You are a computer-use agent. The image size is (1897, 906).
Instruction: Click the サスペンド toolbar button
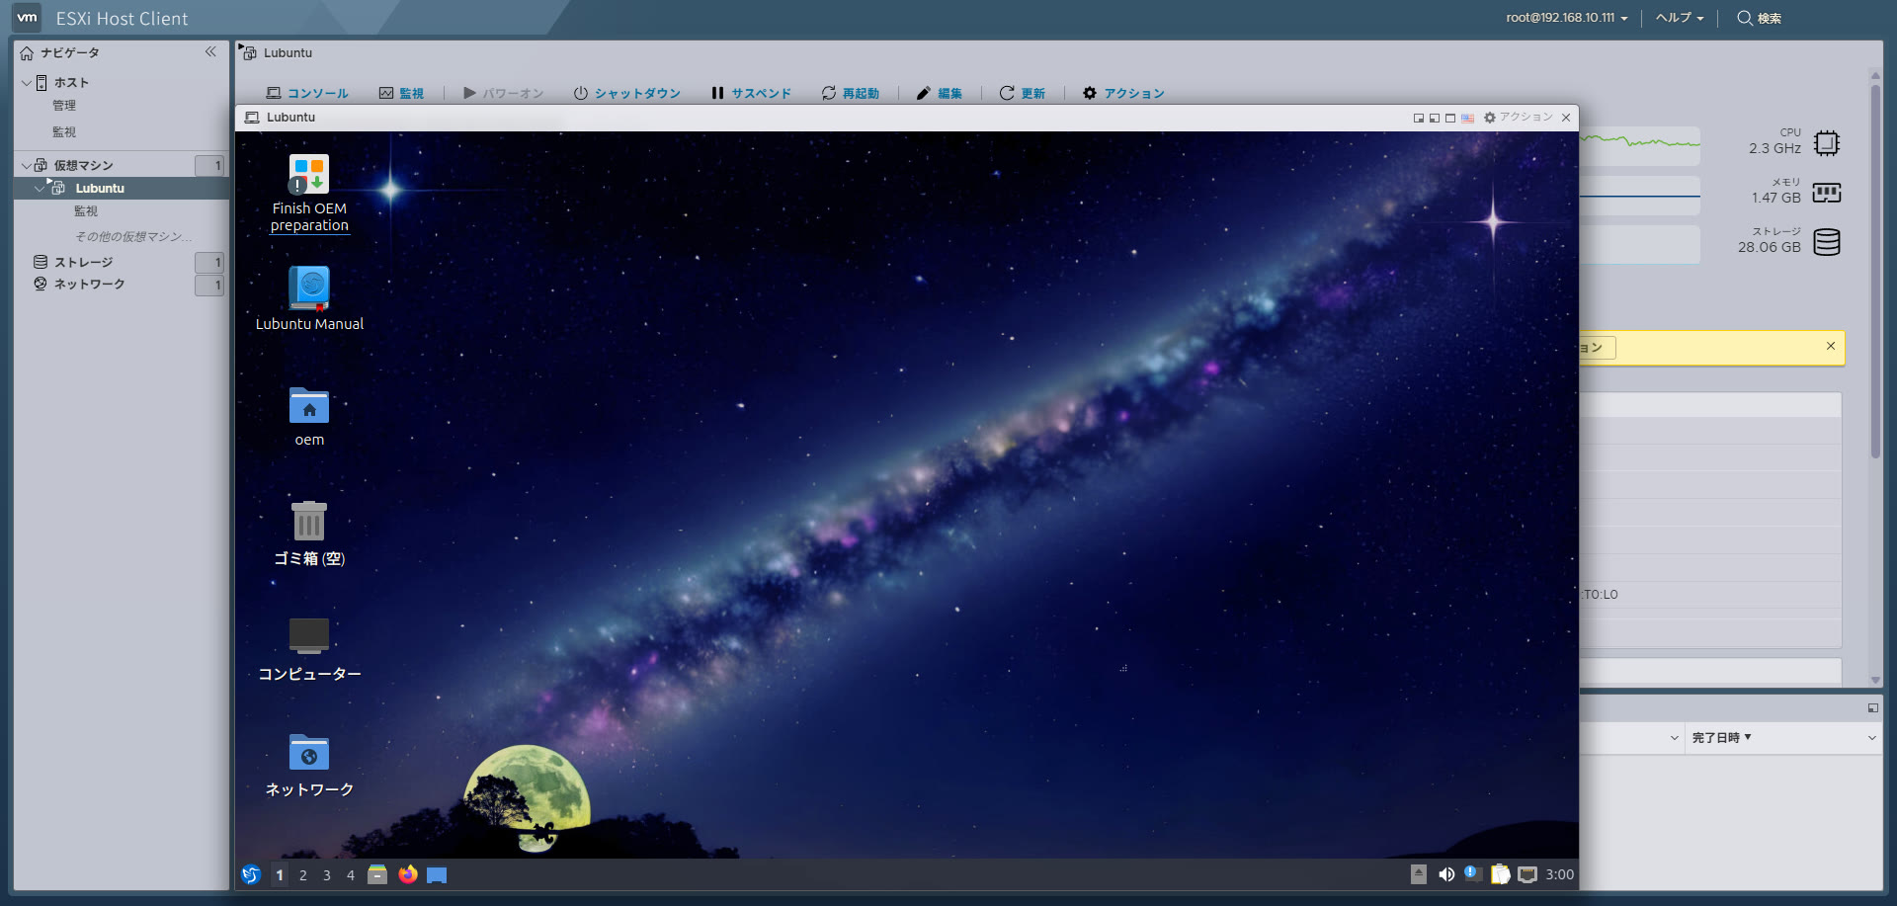751,93
